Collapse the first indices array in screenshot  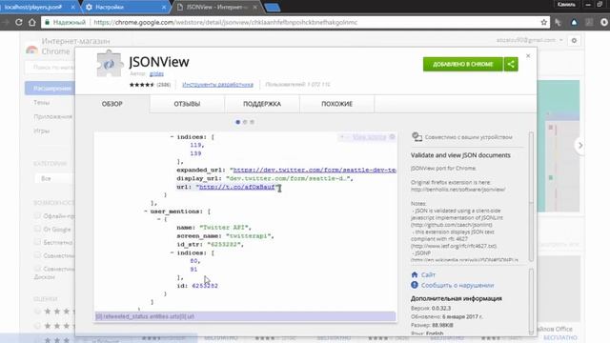click(172, 137)
